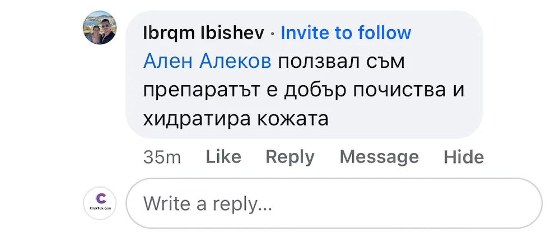Viewport: 560px width, 237px height.
Task: Hide this comment
Action: (464, 157)
